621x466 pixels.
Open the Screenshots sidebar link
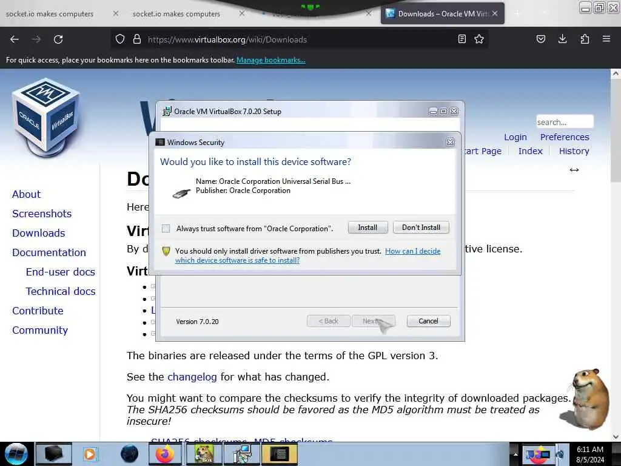42,214
